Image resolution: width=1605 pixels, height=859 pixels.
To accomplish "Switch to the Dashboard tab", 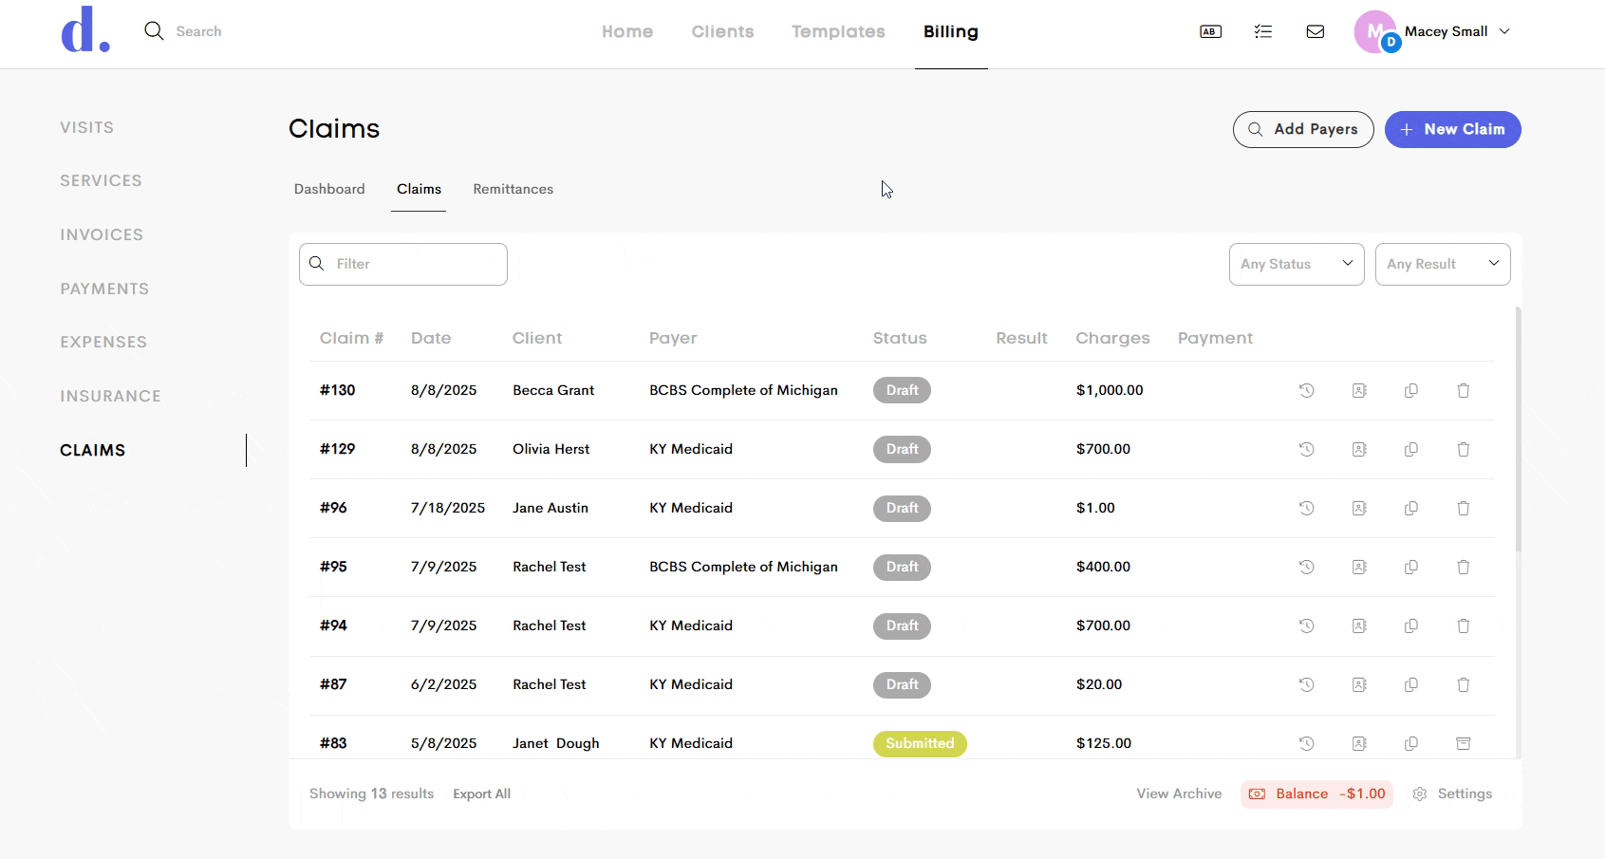I will pyautogui.click(x=329, y=189).
